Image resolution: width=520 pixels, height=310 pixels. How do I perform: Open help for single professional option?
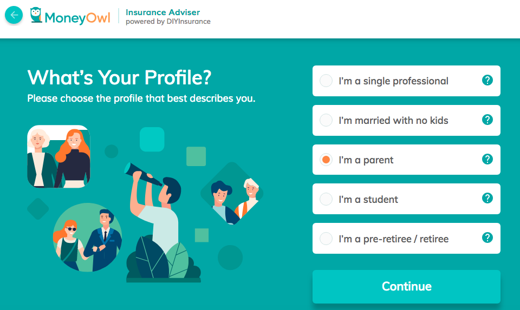coord(487,81)
